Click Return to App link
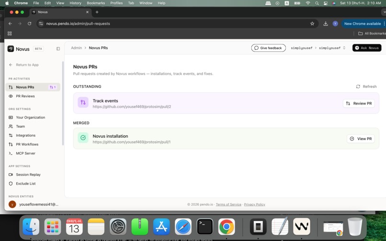Viewport: 386px width, 241px height. pos(24,65)
